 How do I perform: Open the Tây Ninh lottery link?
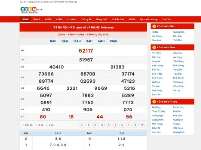tap(178, 74)
